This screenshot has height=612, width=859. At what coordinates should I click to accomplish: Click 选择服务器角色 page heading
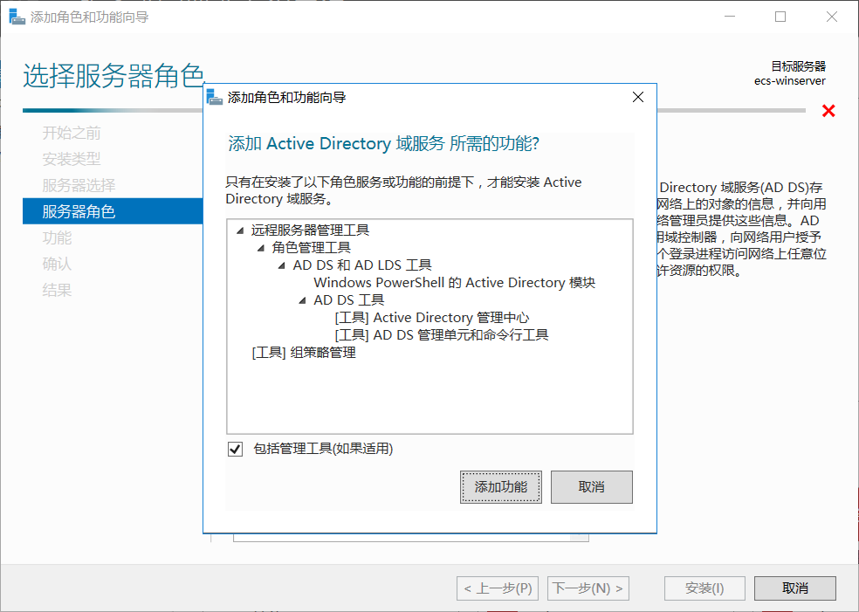click(x=114, y=76)
